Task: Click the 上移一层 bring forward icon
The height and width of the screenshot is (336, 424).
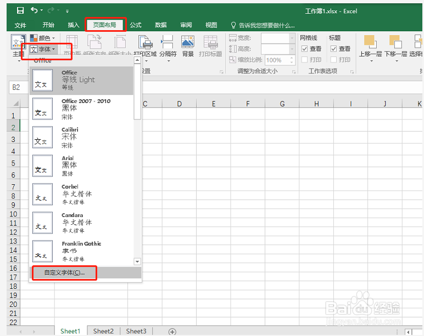Action: 370,42
